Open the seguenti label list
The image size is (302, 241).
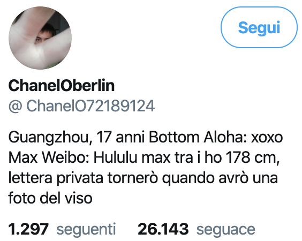(x=86, y=229)
